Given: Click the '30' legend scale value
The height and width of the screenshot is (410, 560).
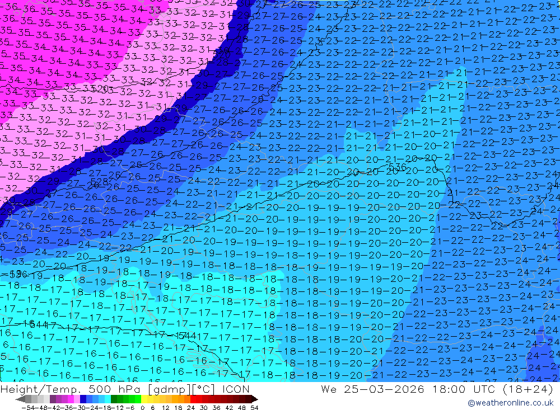Looking at the screenshot, I should tap(204, 408).
